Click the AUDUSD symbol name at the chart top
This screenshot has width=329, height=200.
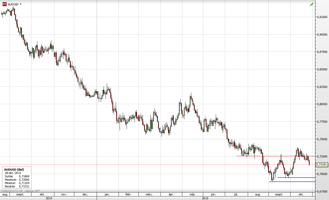[x=13, y=4]
